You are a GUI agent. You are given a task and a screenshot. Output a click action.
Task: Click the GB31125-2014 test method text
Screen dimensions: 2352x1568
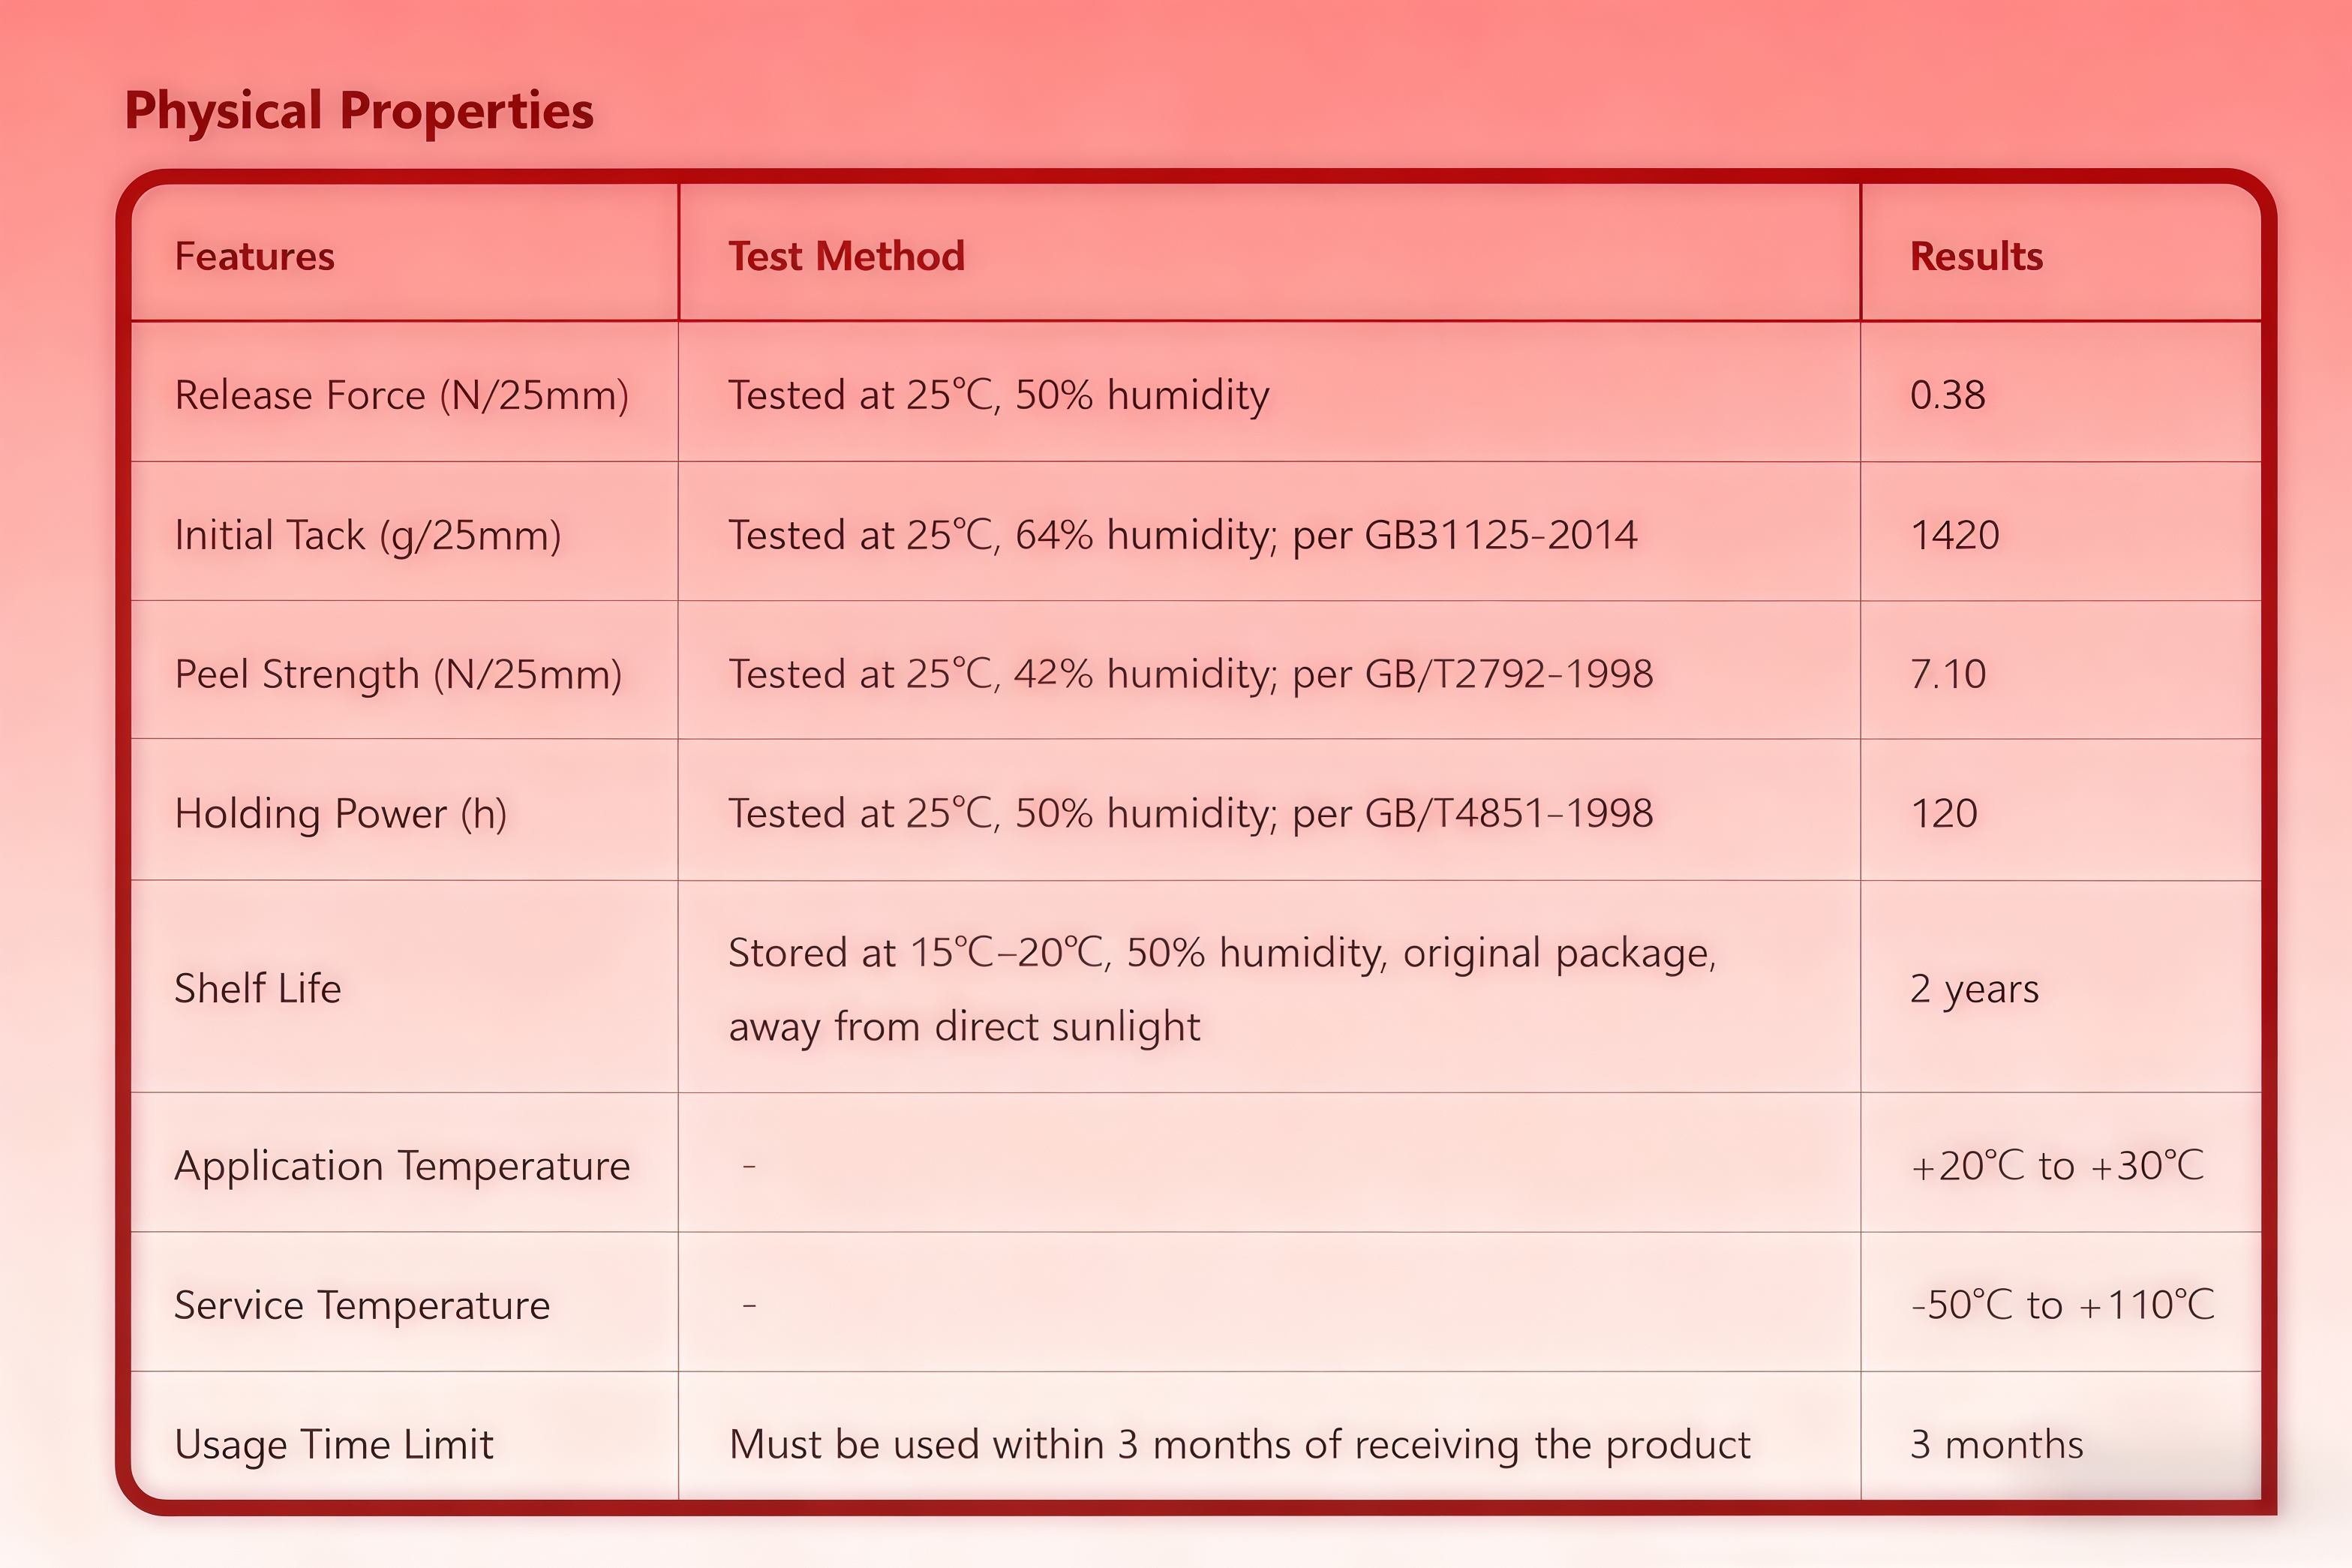point(1500,536)
